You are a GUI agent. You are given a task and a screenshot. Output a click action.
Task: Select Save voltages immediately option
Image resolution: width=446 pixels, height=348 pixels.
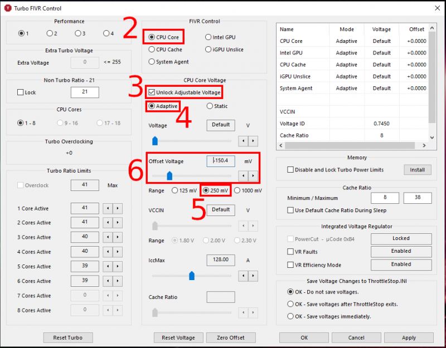coord(329,316)
